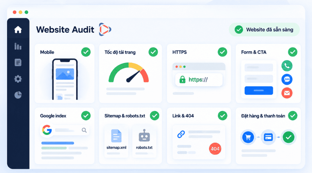Click the green segment of speed gauge
Image resolution: width=312 pixels, height=173 pixels.
coord(118,72)
